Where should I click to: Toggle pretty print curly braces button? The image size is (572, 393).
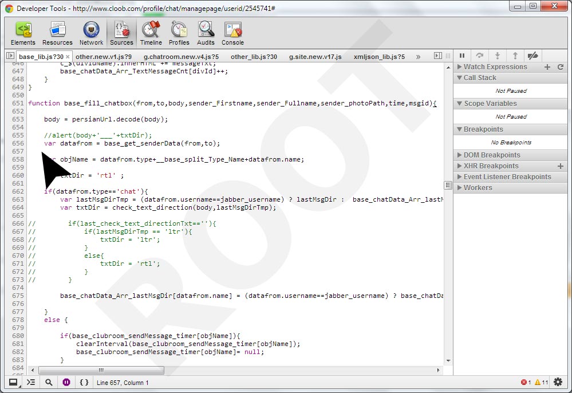(x=84, y=382)
